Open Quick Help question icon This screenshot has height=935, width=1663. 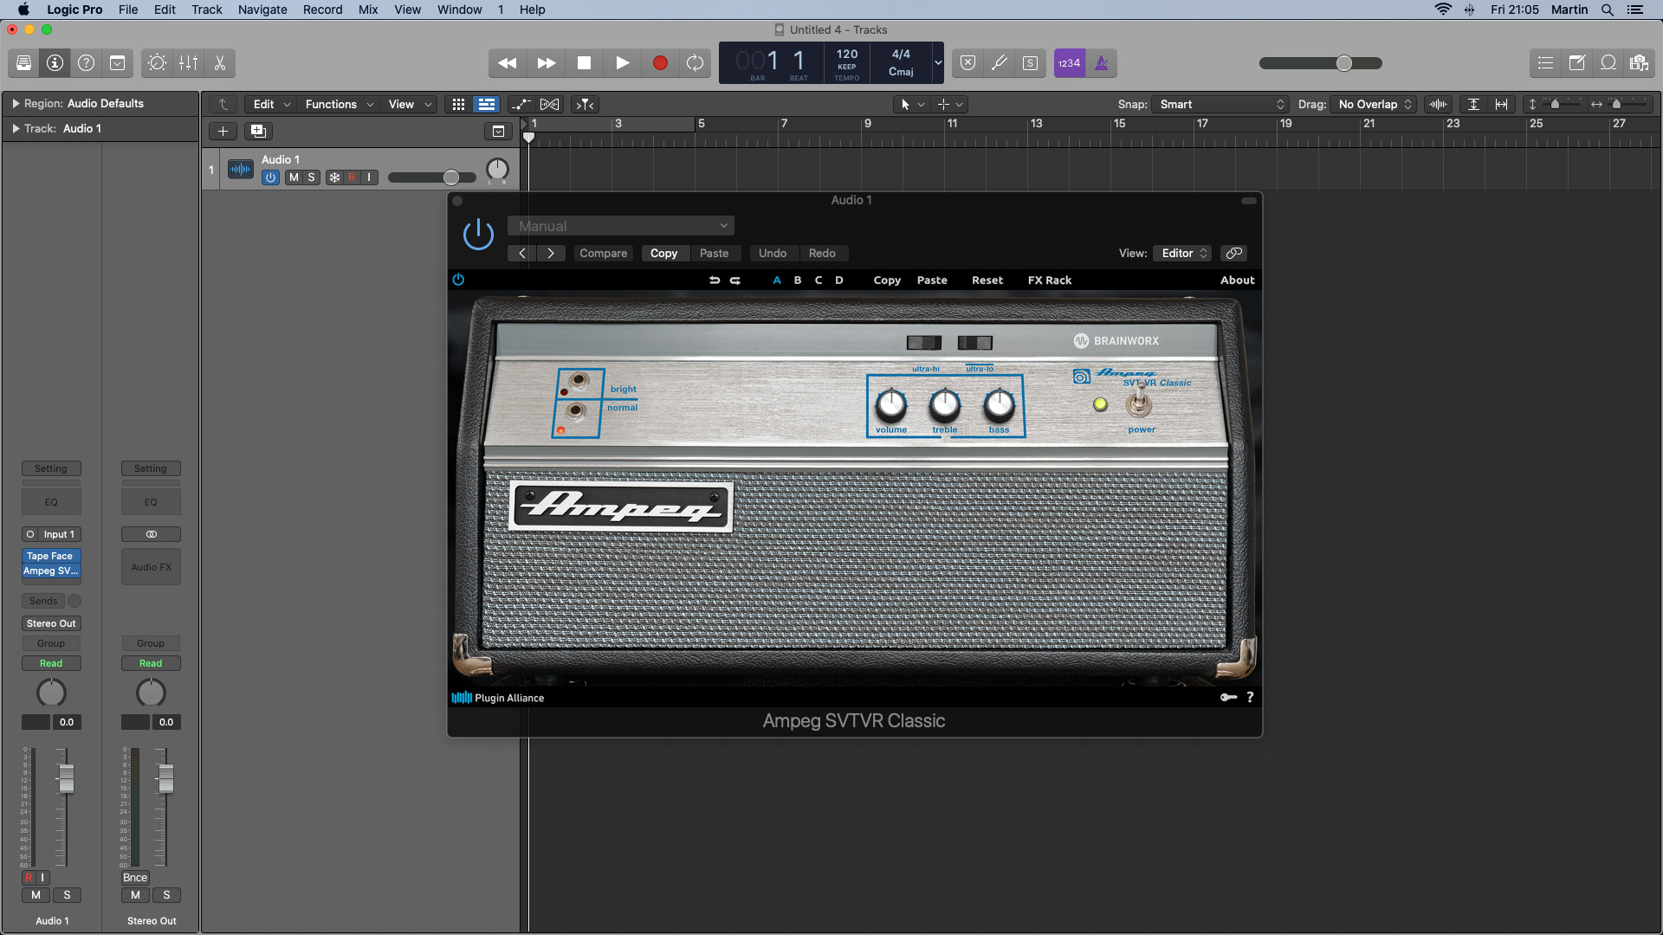(x=86, y=63)
